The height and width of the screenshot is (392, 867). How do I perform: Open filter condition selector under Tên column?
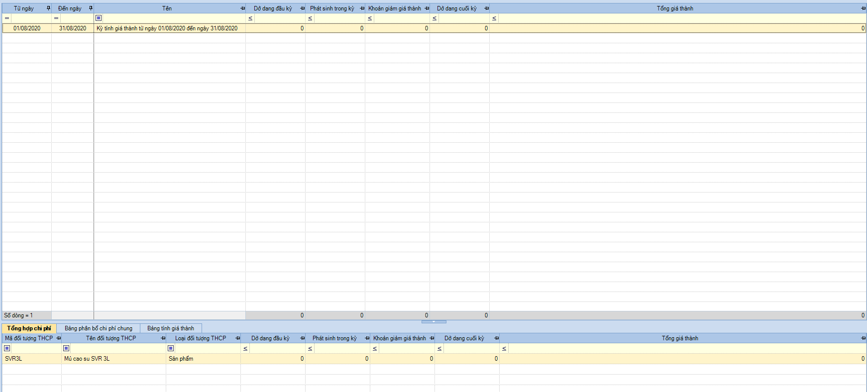coord(99,18)
